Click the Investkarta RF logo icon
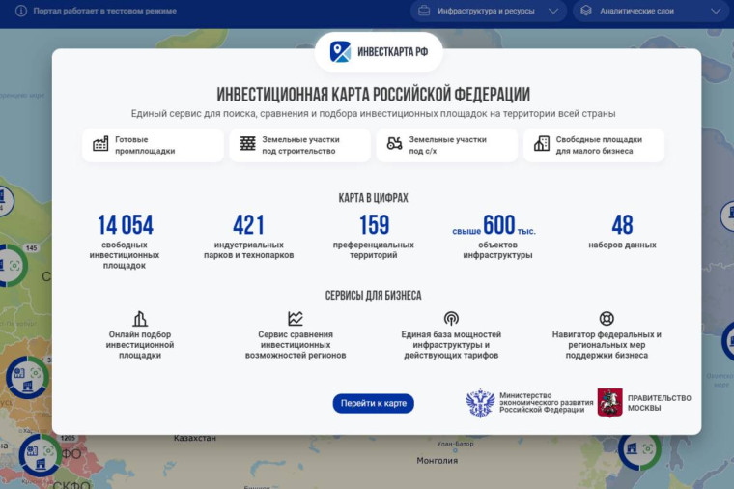This screenshot has height=489, width=734. pyautogui.click(x=340, y=51)
